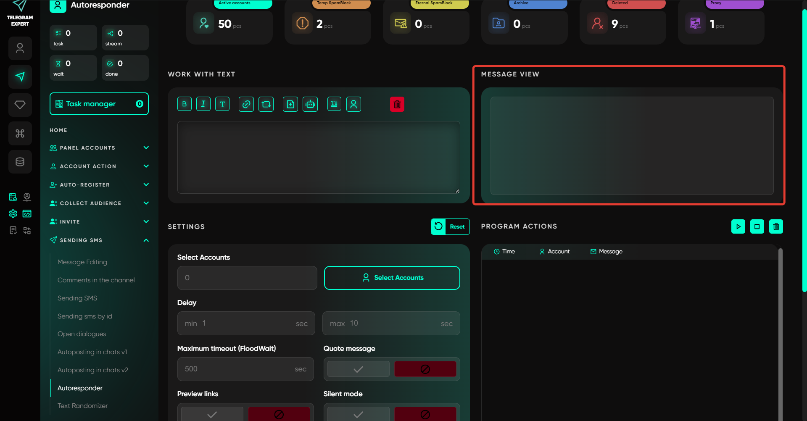Image resolution: width=807 pixels, height=421 pixels.
Task: Open Autoposting in chats v2
Action: (93, 370)
